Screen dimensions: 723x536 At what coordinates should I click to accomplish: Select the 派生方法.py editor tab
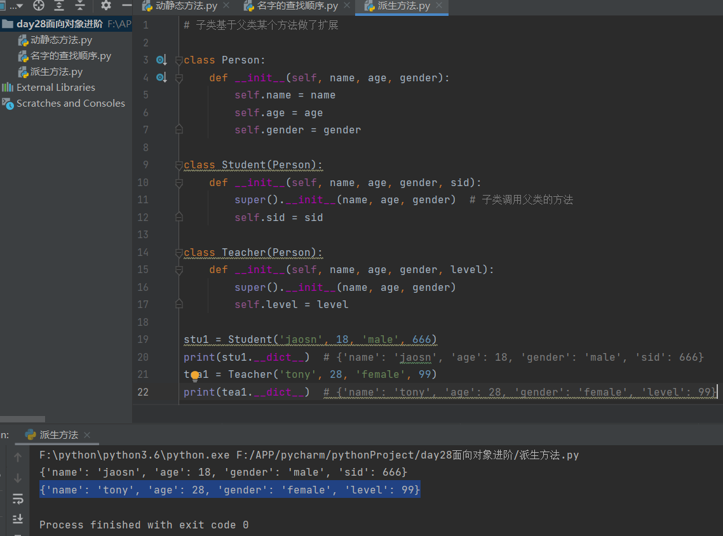pos(403,6)
